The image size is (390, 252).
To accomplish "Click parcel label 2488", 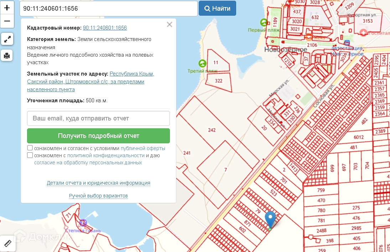I will point(321,231).
